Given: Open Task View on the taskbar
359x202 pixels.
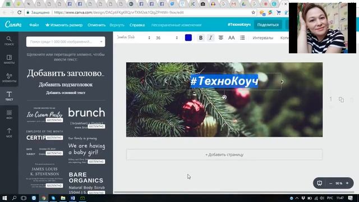Looking at the screenshot, I should (x=24, y=198).
